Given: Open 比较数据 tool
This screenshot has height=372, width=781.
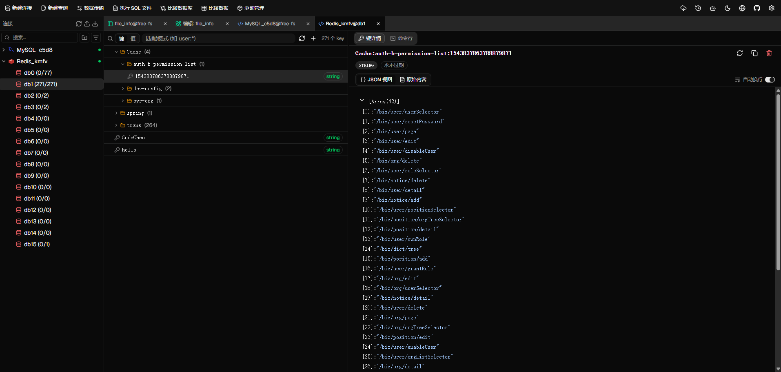Looking at the screenshot, I should pyautogui.click(x=215, y=8).
